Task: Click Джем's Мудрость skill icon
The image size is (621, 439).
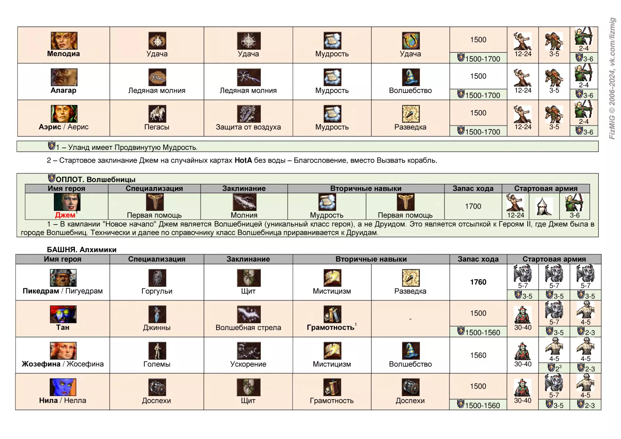Action: pos(327,202)
